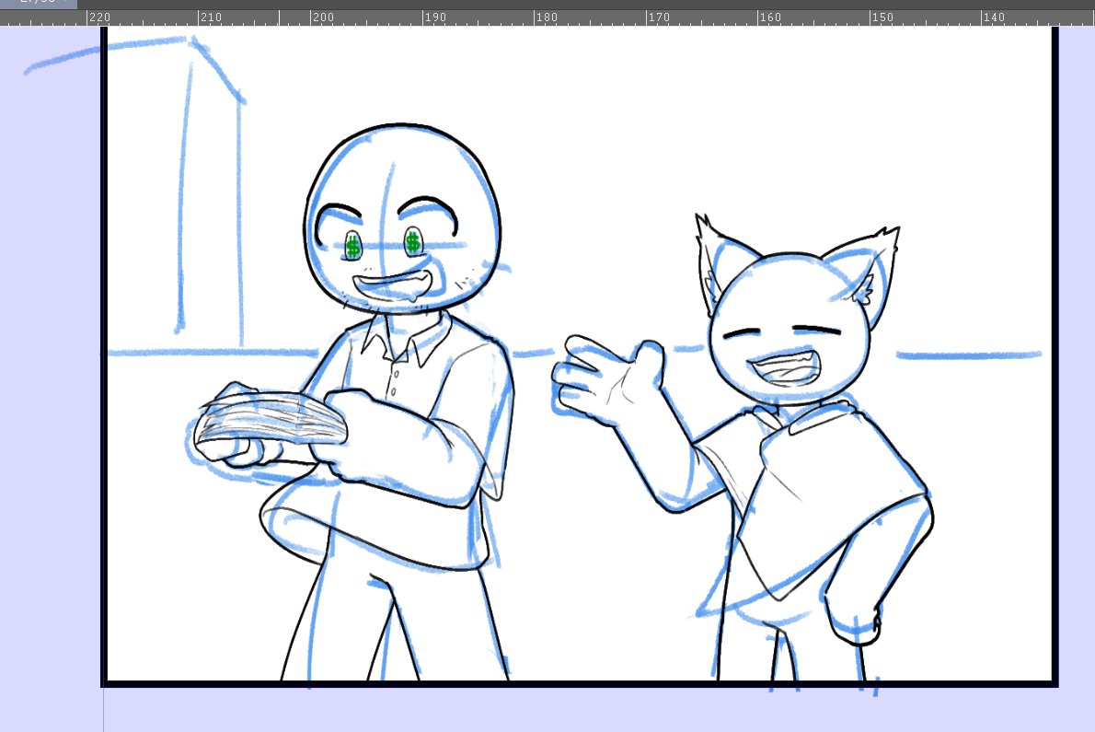Click the cat character's open mouth on canvas
The height and width of the screenshot is (732, 1095).
784,369
